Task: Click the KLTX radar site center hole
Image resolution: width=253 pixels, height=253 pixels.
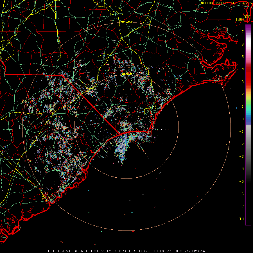Action: pos(126,126)
